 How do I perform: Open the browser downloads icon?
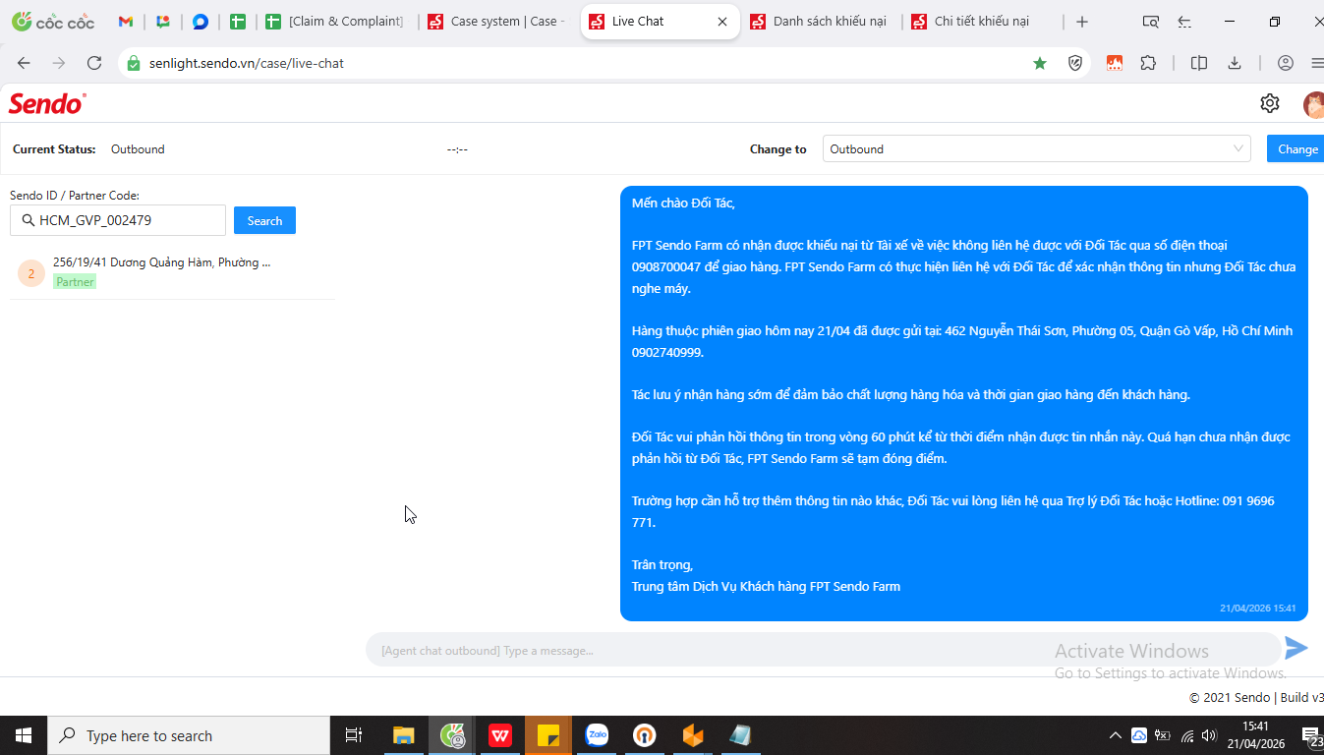tap(1235, 63)
